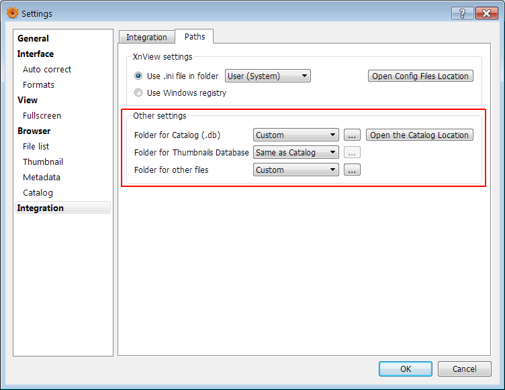Open the Folder for Thumbnails Database dropdown
Viewport: 505px width, 390px height.
[295, 152]
